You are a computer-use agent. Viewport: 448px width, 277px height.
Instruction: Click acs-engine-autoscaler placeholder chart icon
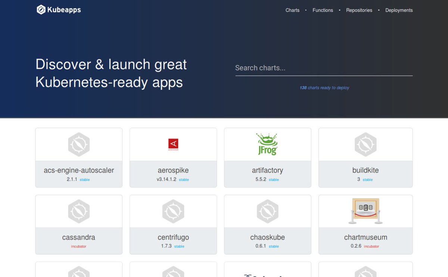point(79,144)
